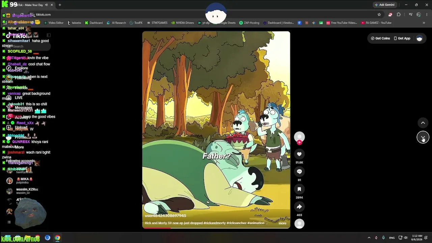Open the taiwebs bookmark

[x=74, y=23]
